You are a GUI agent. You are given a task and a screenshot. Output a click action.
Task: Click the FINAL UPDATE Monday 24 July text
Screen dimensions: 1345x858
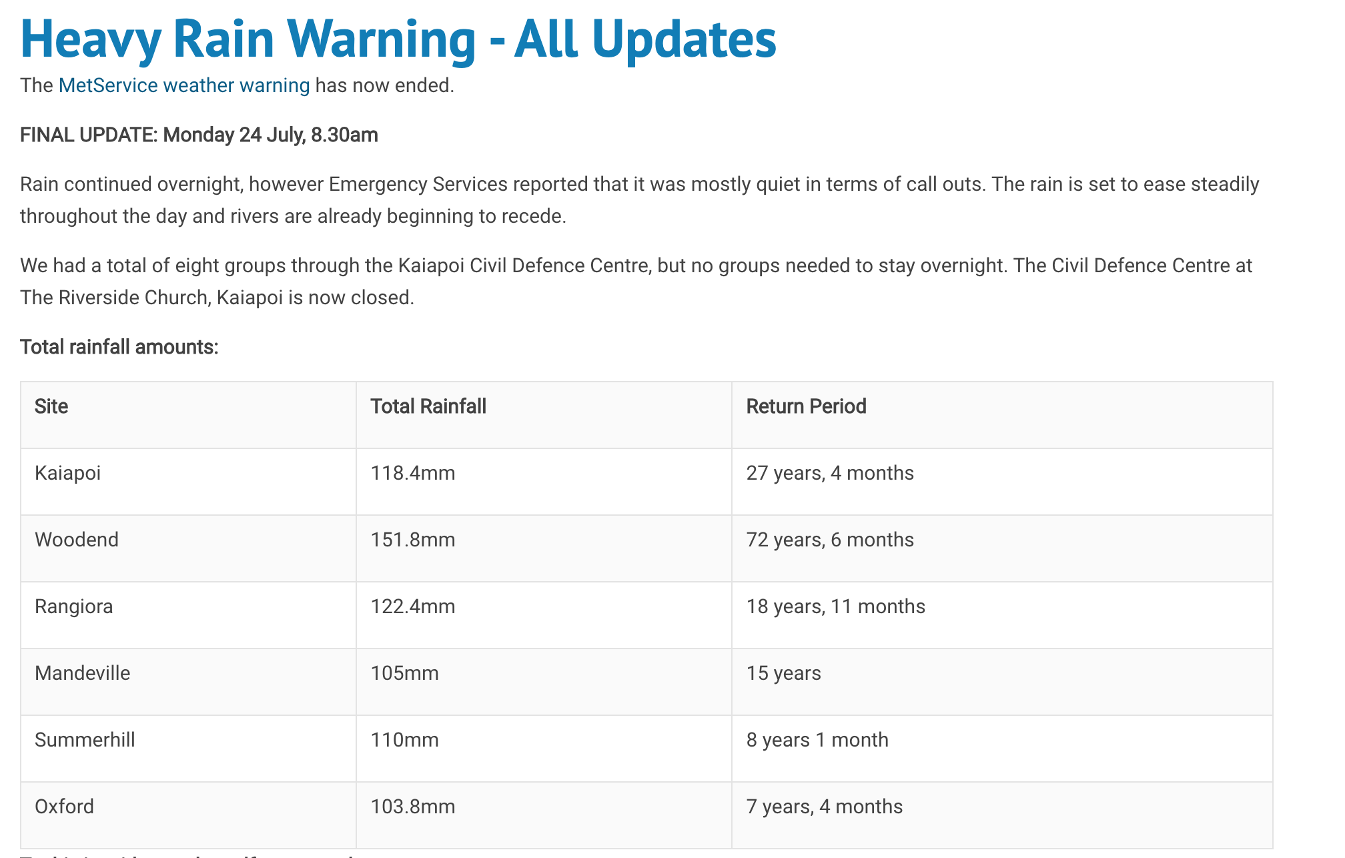(x=199, y=135)
